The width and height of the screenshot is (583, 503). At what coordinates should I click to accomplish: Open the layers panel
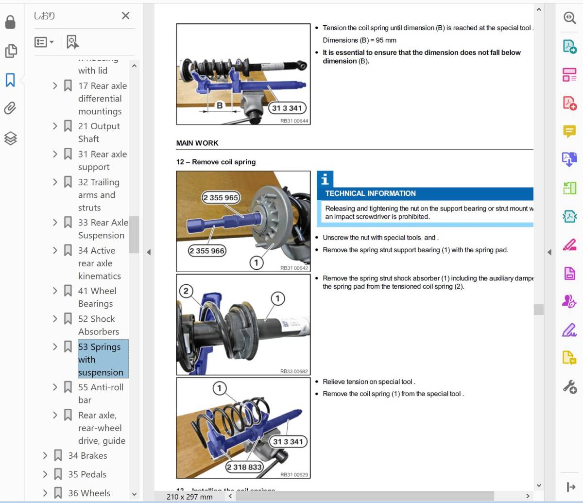(10, 139)
